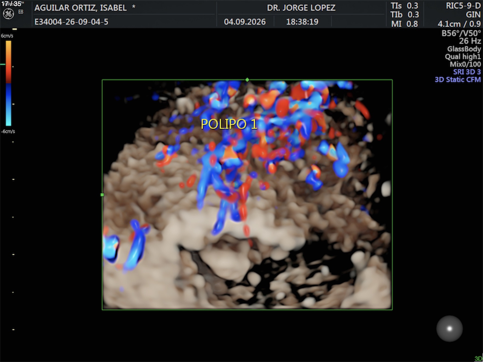Click the patient name AGUILAR ORTIZ, ISABEL
Viewport: 483px width, 362px height.
[80, 8]
